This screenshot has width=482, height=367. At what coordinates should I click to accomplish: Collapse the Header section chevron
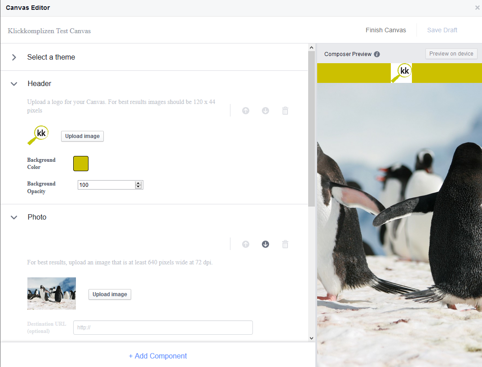(x=14, y=84)
